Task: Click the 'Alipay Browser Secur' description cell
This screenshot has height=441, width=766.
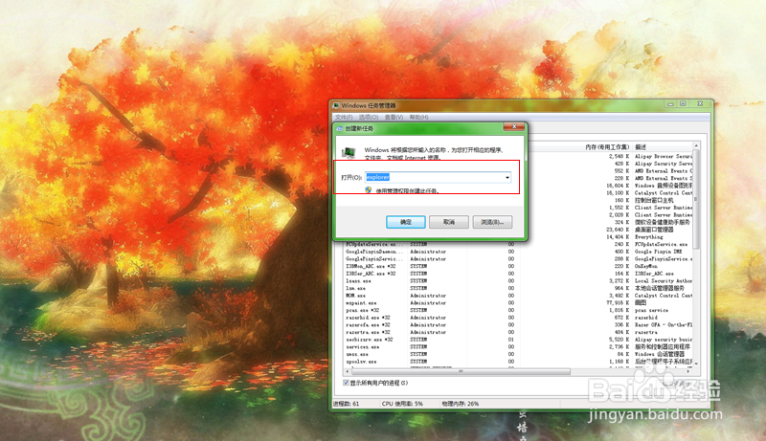Action: pos(663,157)
